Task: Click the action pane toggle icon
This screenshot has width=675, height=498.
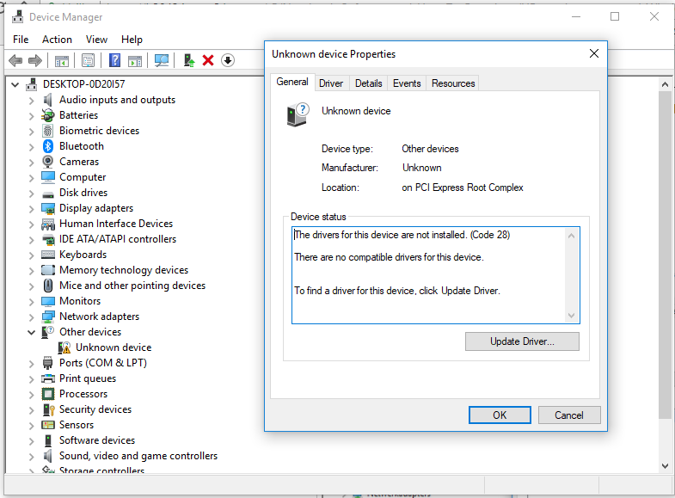Action: pos(135,61)
